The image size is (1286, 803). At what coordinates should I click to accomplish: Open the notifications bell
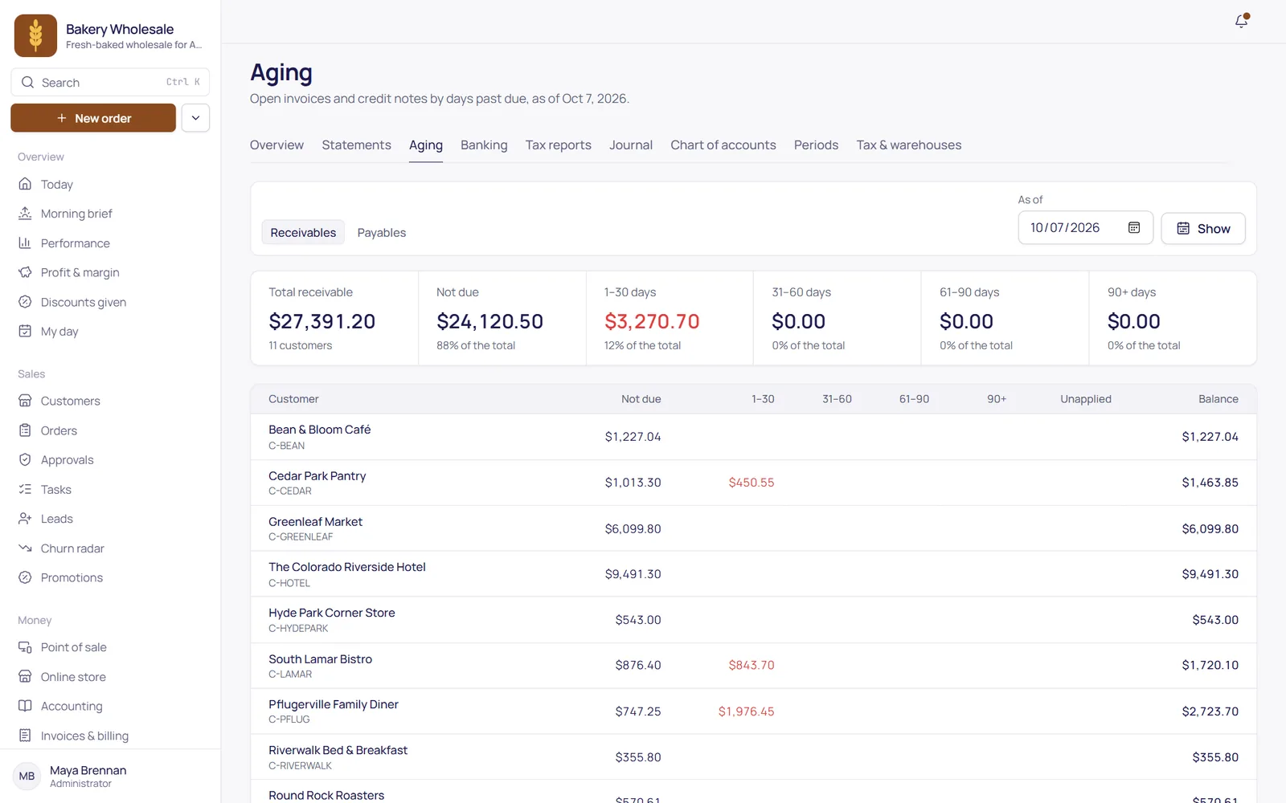click(x=1241, y=22)
